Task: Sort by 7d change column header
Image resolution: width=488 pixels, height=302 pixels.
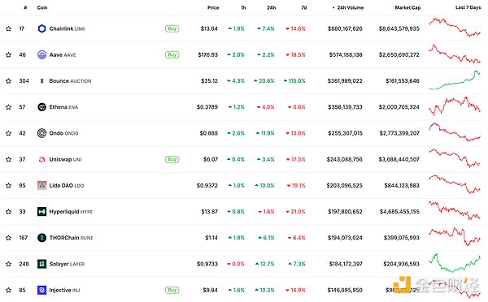Action: click(x=304, y=7)
